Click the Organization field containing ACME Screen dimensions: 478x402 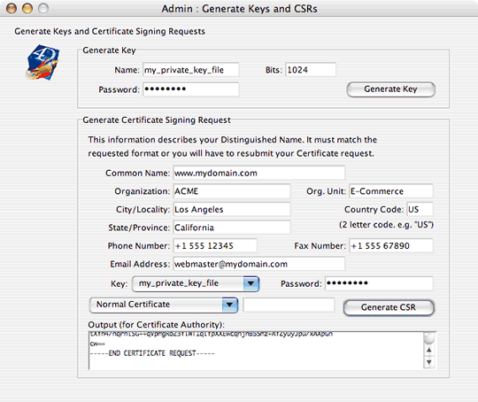232,191
